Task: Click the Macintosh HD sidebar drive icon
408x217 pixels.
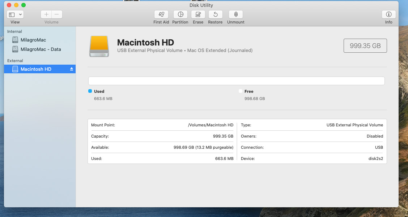Action: point(15,69)
